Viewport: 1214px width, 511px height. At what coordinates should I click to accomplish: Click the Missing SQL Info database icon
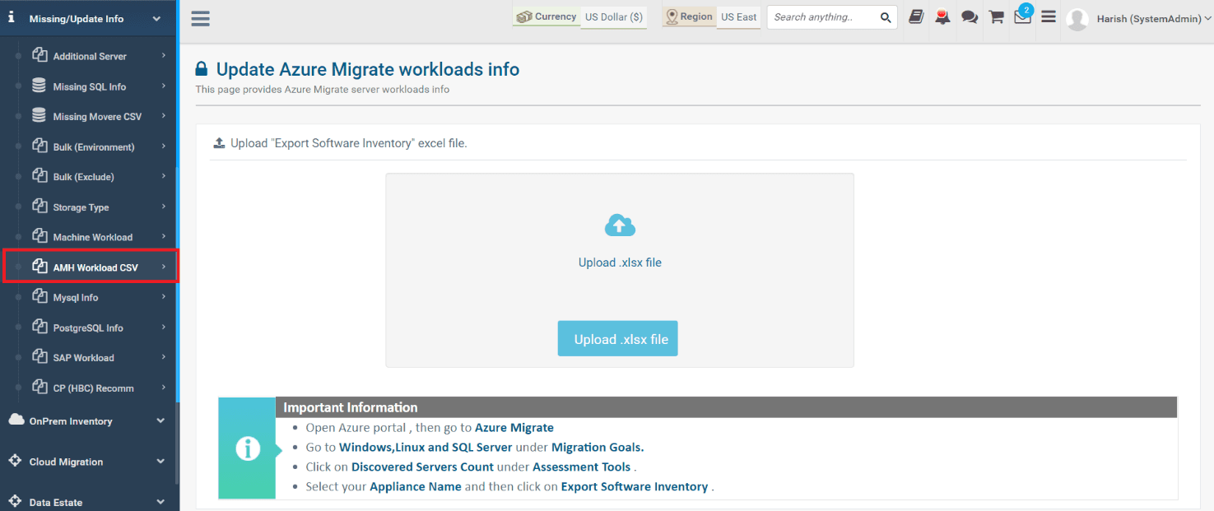(x=39, y=86)
